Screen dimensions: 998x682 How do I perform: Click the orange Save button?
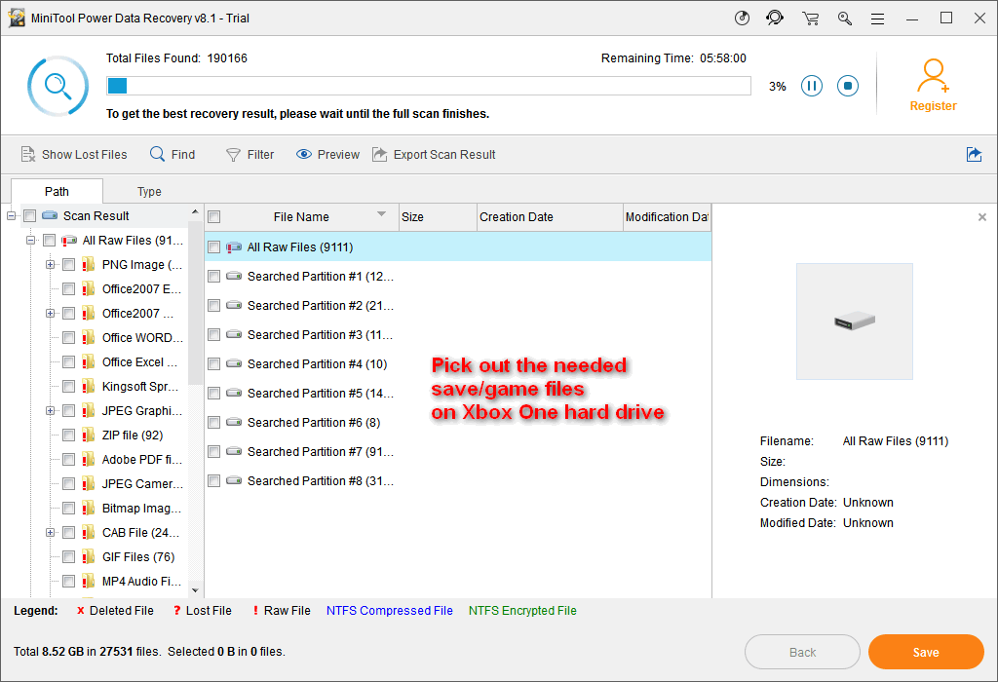tap(925, 652)
